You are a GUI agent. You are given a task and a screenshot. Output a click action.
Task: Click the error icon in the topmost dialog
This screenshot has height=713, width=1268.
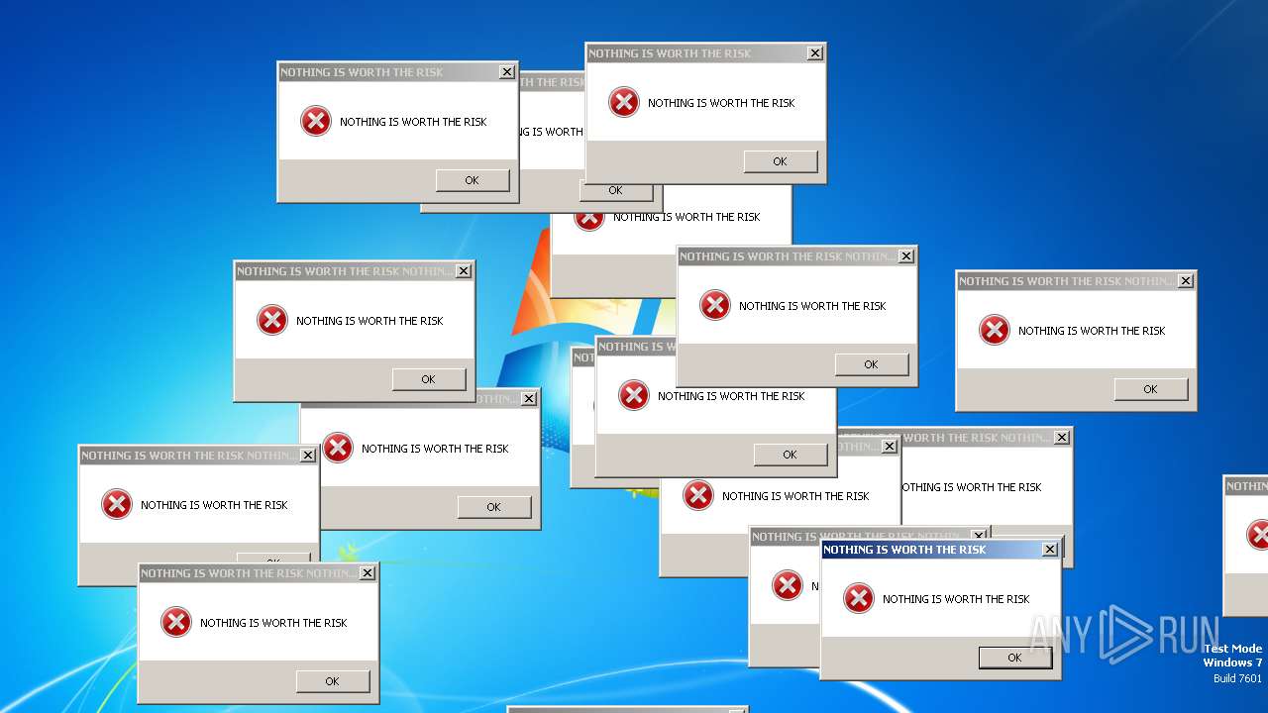pyautogui.click(x=624, y=102)
